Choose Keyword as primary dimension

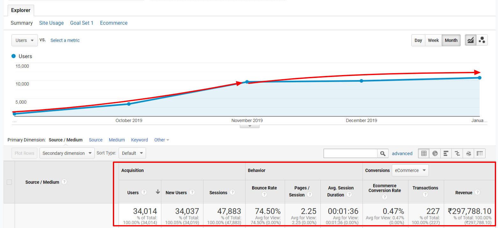coord(140,140)
